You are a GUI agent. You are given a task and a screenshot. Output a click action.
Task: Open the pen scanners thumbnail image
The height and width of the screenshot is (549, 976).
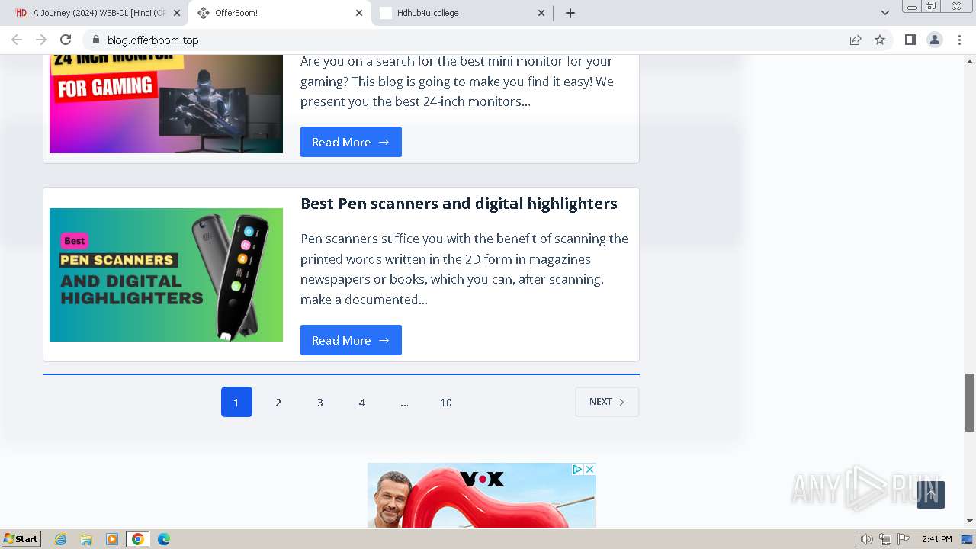(166, 274)
